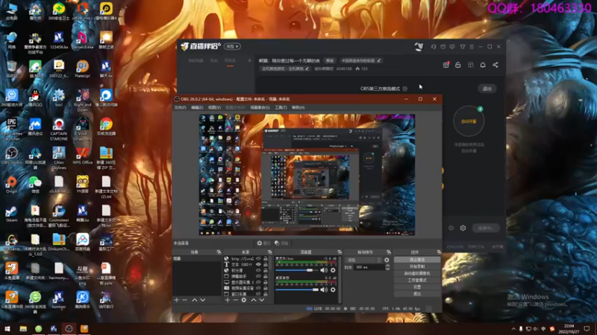The height and width of the screenshot is (335, 597).
Task: Pop out the 混音器 dock panel icon
Action: click(x=340, y=252)
